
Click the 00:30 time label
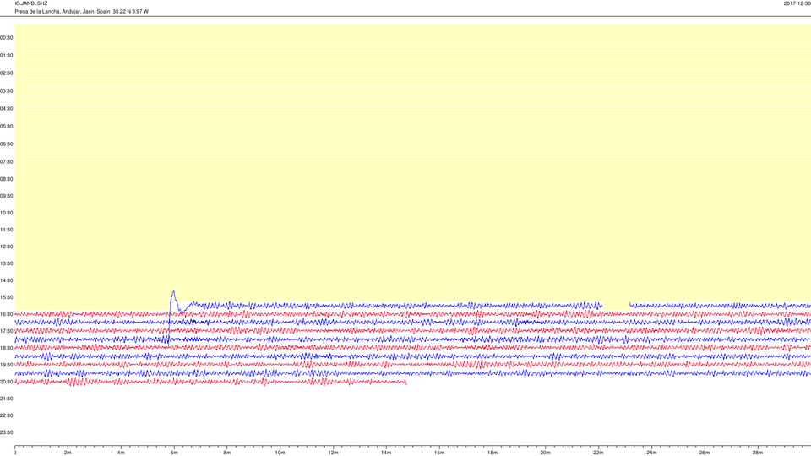tap(7, 38)
